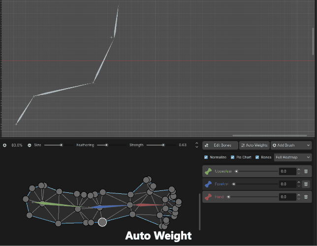Image resolution: width=317 pixels, height=246 pixels.
Task: Click the UpperArm value stepper arrows
Action: coord(299,171)
